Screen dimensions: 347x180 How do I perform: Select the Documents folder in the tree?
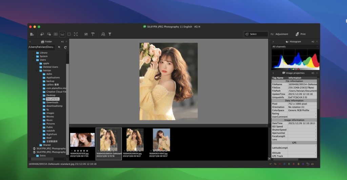coord(53,99)
